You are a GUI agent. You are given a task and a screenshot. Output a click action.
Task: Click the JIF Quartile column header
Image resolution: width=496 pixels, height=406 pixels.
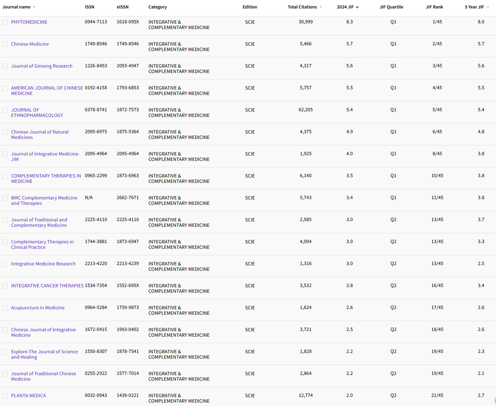click(391, 7)
